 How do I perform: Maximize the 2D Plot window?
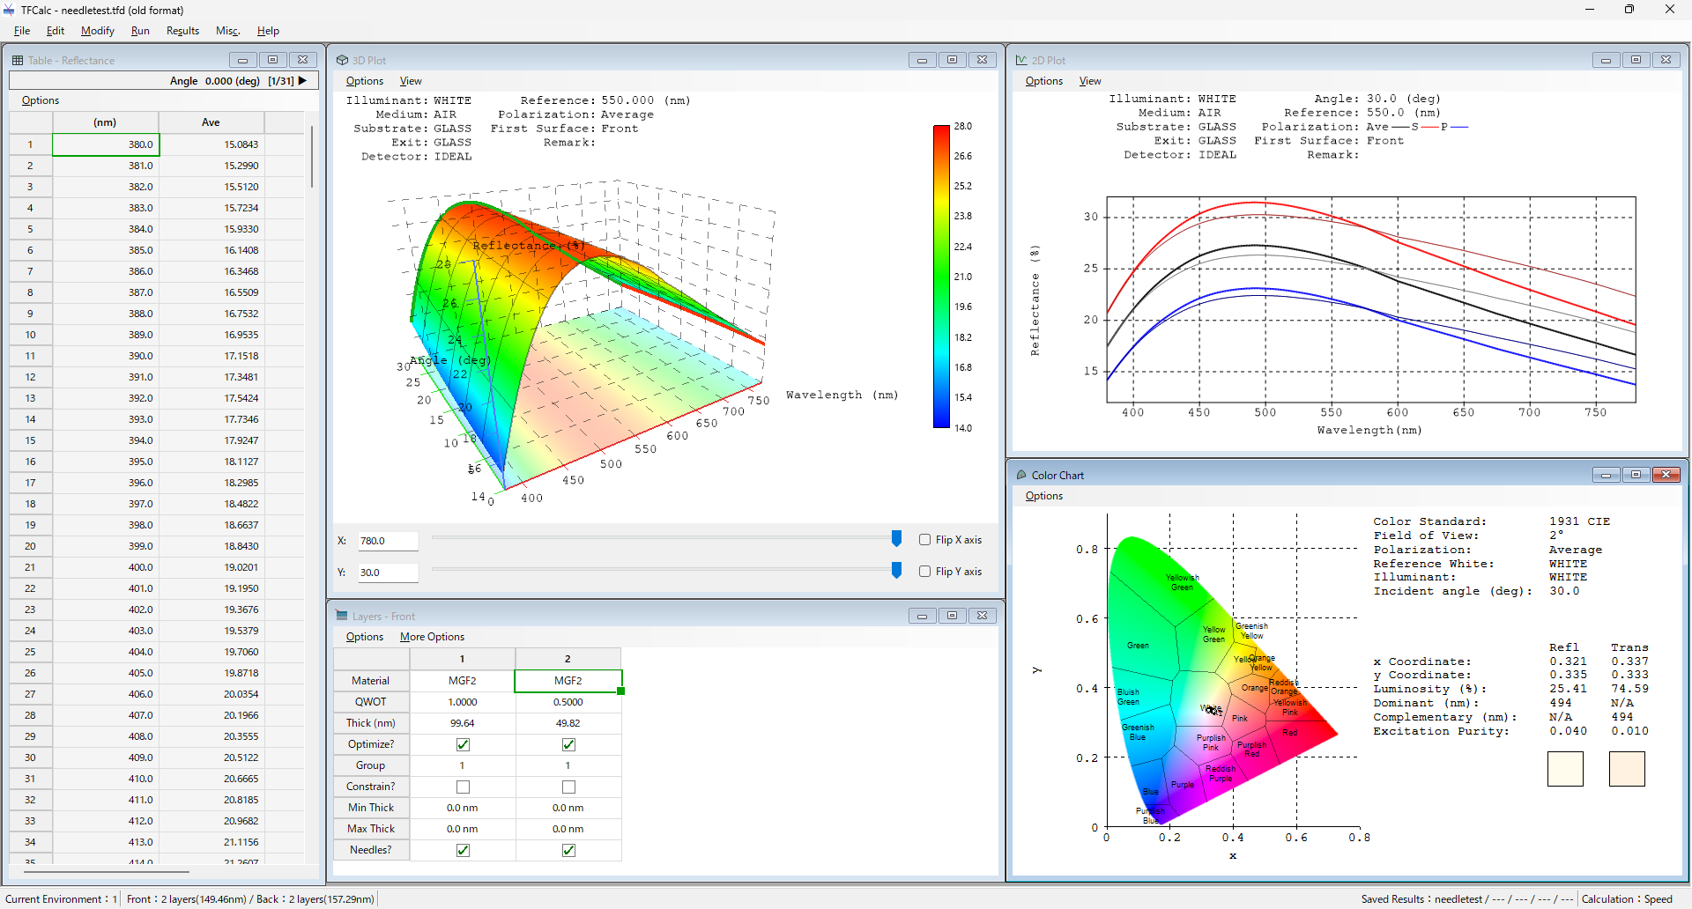pos(1636,60)
